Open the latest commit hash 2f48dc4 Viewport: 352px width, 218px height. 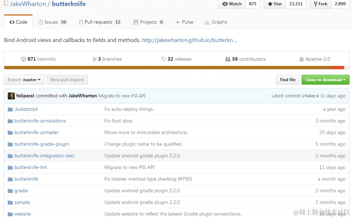coord(310,96)
